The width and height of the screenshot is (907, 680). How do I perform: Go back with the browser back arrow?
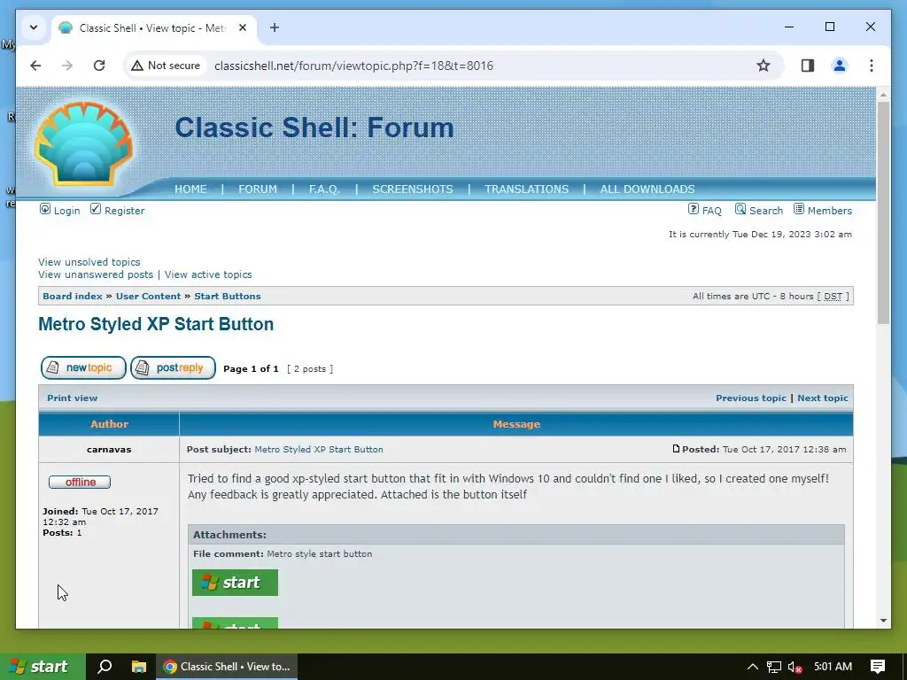click(x=35, y=66)
